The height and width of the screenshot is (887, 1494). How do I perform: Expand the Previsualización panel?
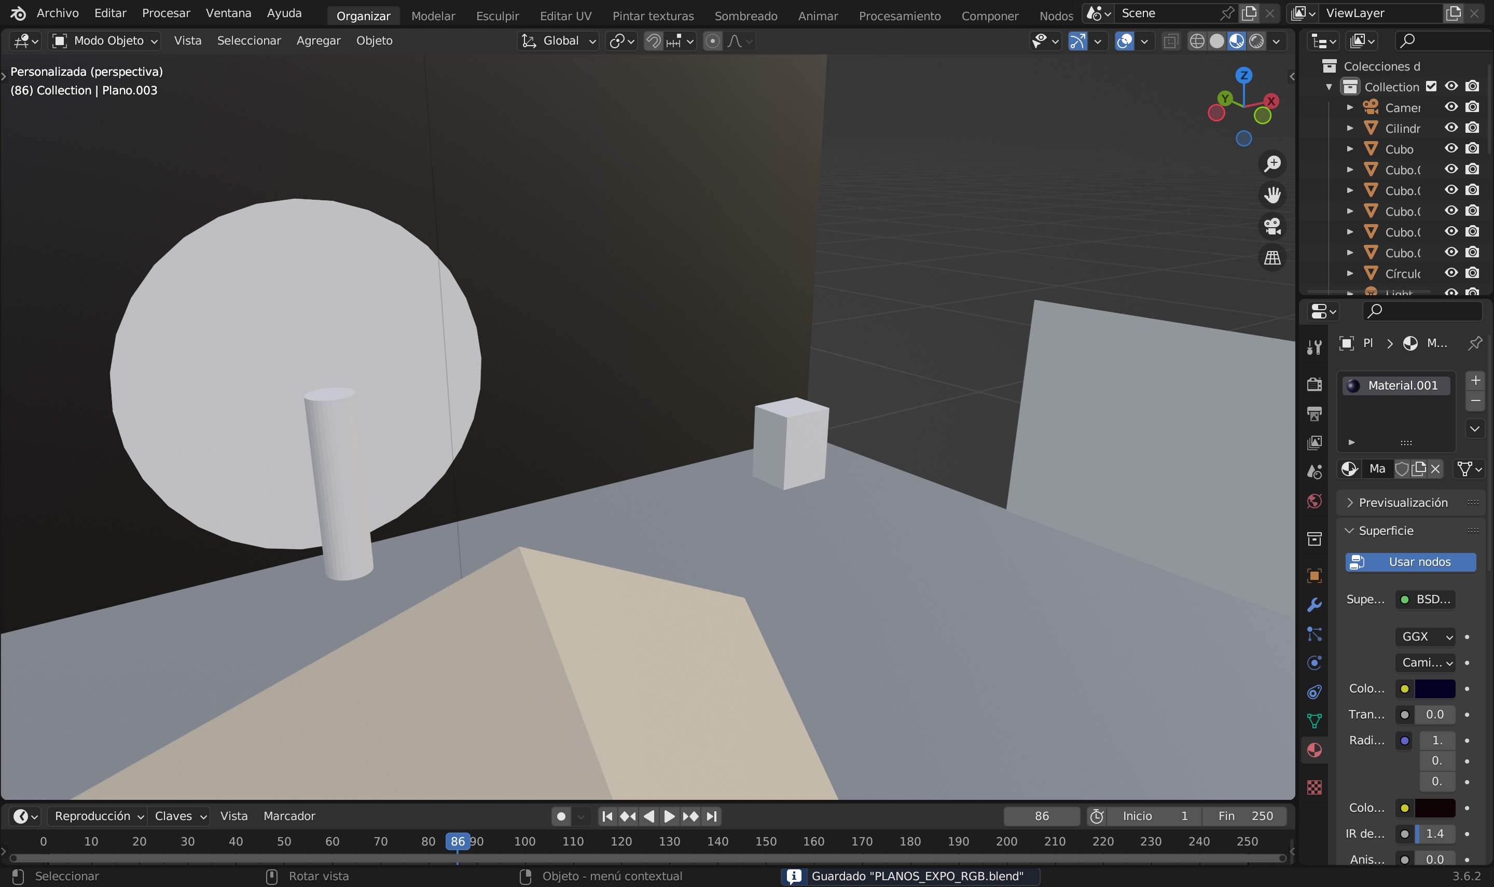1402,503
